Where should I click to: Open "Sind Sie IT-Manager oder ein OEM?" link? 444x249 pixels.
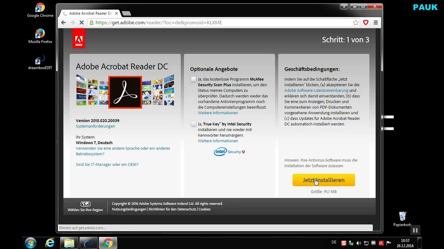(x=107, y=165)
